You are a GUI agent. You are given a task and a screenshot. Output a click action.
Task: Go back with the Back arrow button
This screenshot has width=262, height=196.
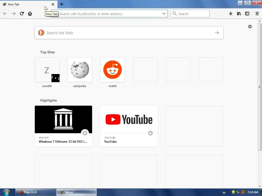[5, 14]
